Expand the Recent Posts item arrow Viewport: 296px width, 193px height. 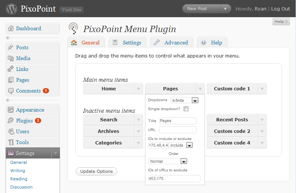pyautogui.click(x=262, y=120)
